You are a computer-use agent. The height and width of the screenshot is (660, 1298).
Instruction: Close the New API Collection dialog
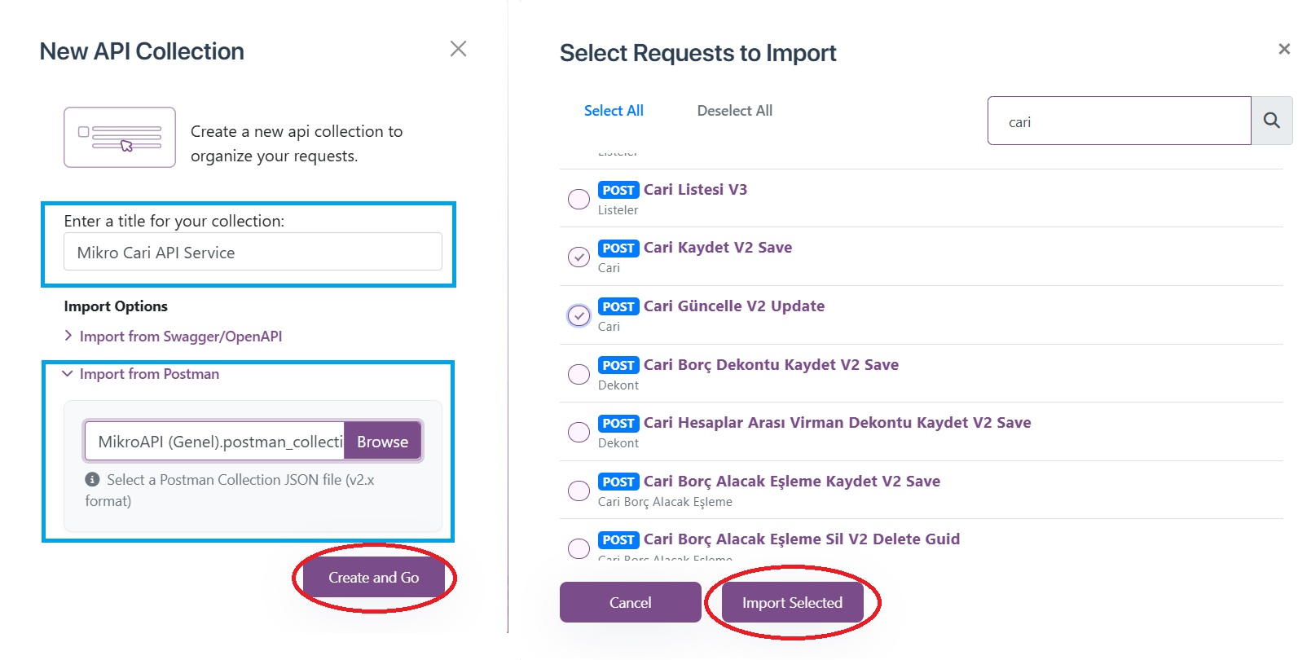[x=458, y=49]
